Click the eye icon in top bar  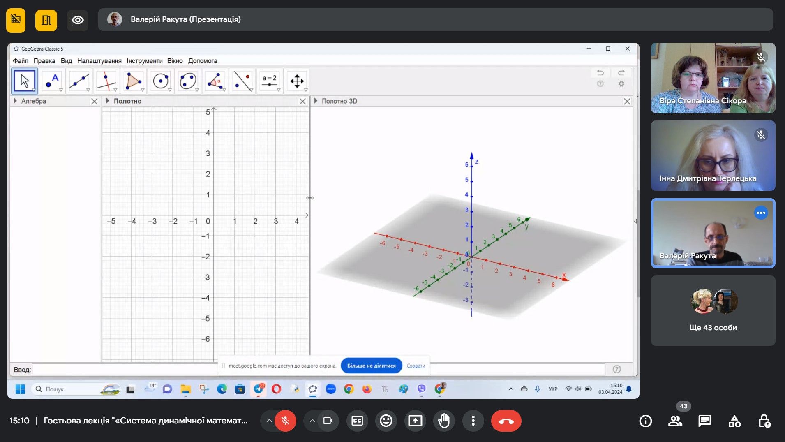click(x=78, y=20)
